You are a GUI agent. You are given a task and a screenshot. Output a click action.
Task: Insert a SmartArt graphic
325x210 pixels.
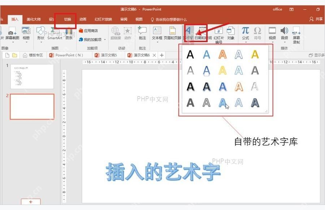[55, 33]
